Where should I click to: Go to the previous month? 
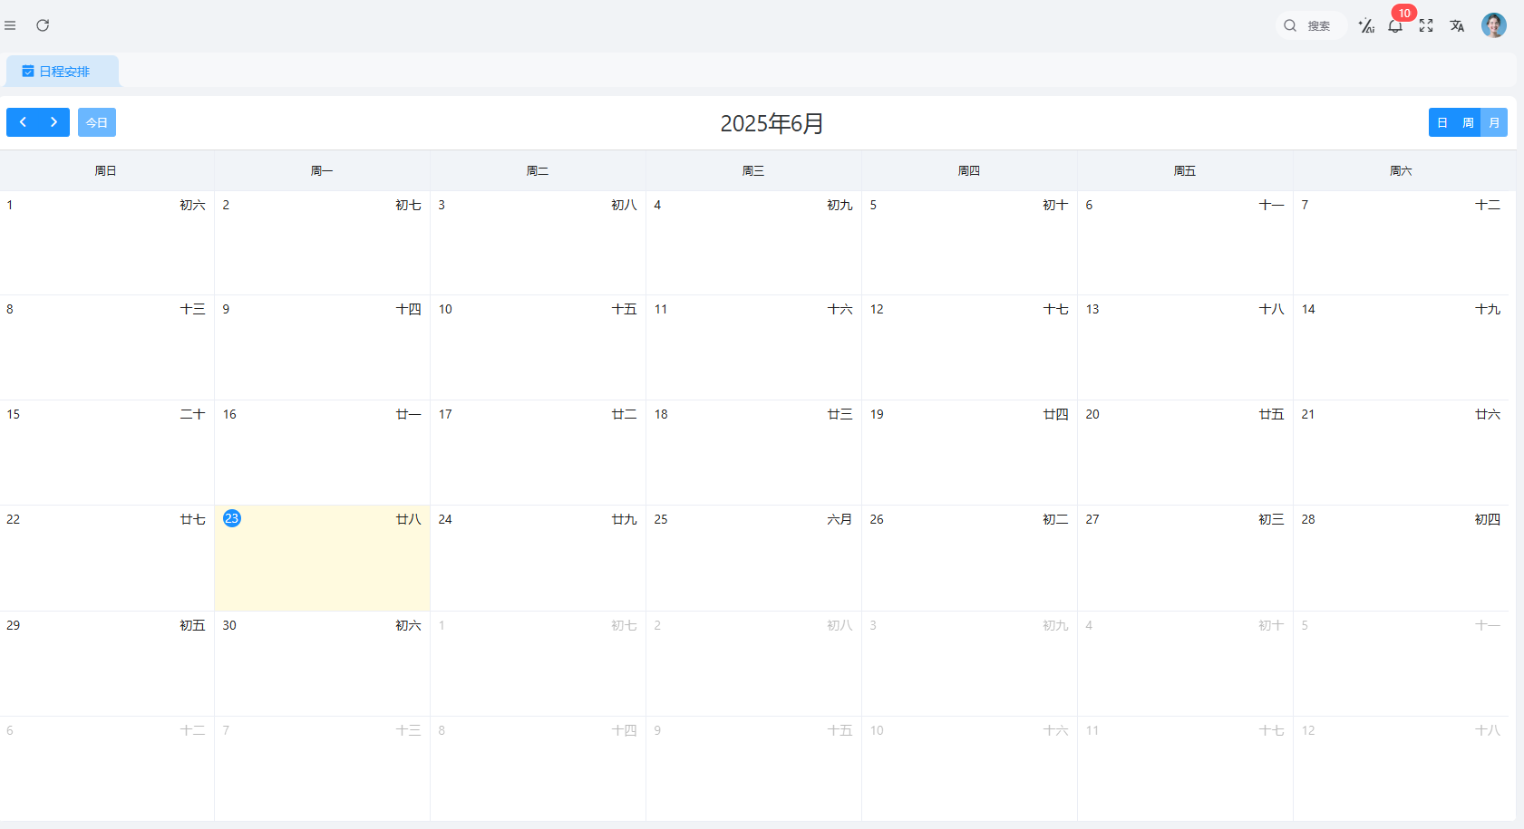23,122
